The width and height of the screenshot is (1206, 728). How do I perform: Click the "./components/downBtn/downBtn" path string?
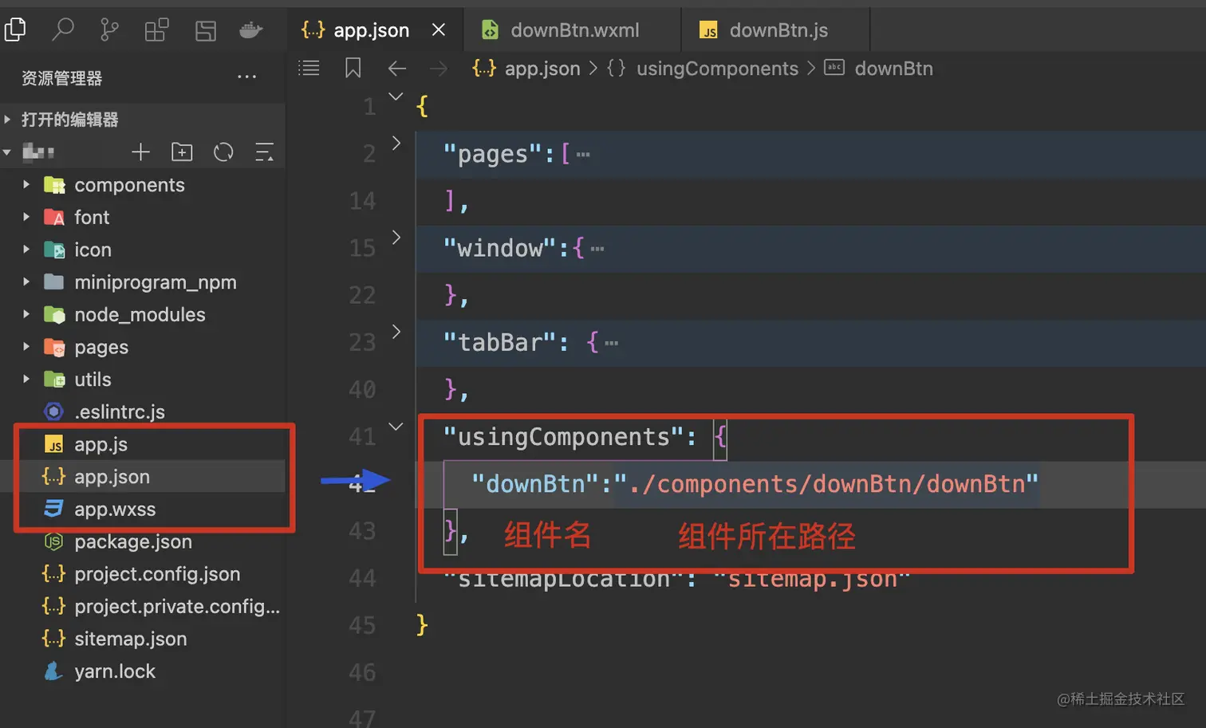tap(826, 484)
